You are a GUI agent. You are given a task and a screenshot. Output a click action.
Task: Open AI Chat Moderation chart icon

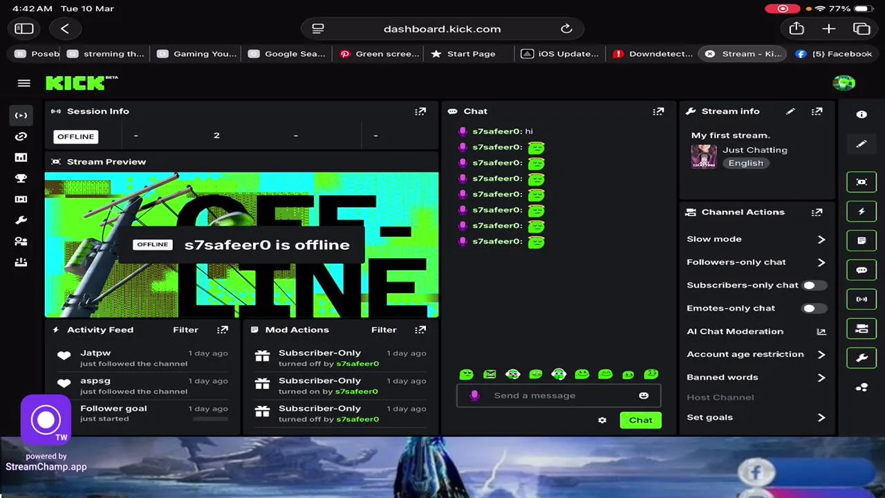821,331
